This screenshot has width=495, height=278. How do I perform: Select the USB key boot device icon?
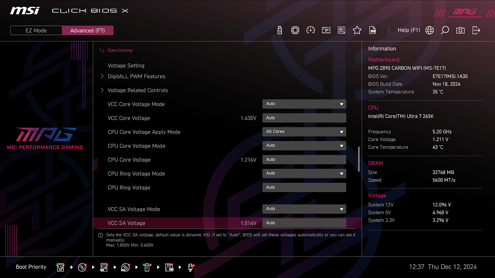(x=147, y=267)
